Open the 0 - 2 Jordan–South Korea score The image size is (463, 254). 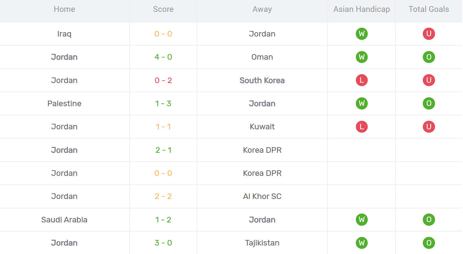(x=163, y=80)
